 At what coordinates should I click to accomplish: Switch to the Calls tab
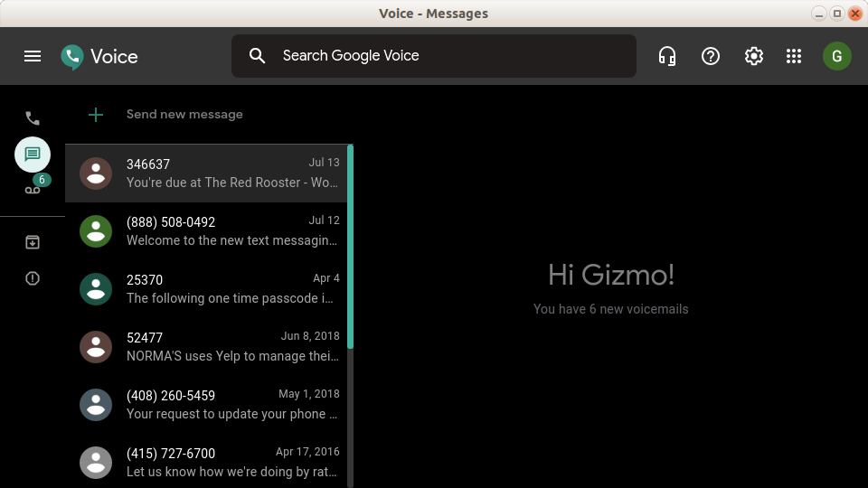coord(33,117)
